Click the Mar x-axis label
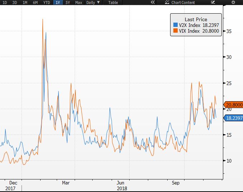243x192 pixels. 66,183
